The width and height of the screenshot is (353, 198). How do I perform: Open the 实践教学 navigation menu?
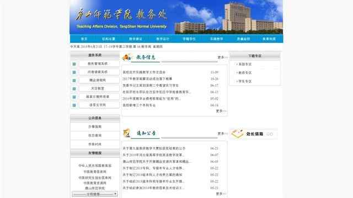tap(217, 39)
